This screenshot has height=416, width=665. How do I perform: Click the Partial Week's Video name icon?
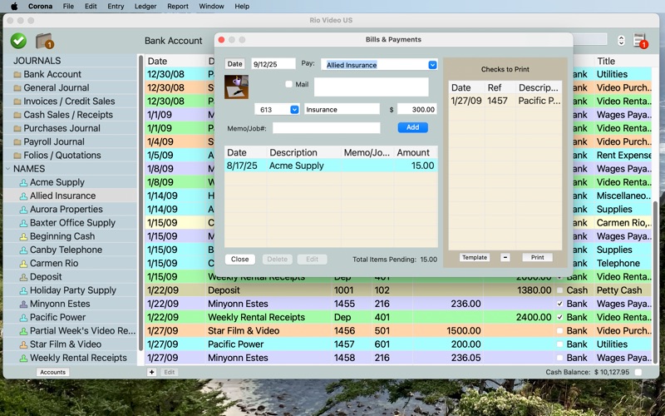coord(24,330)
